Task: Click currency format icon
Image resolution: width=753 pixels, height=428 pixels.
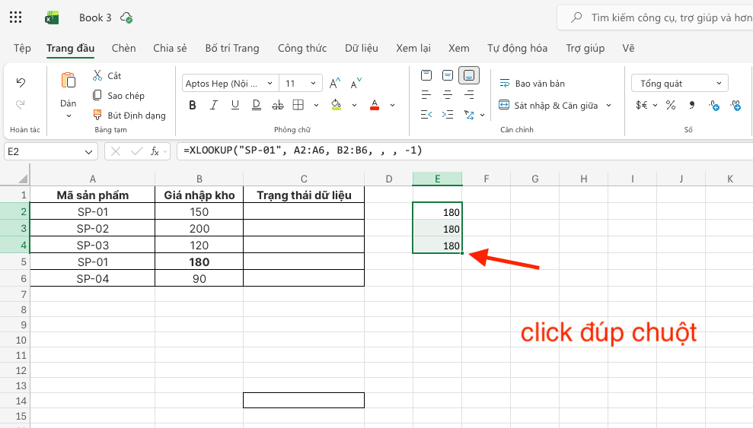Action: tap(642, 105)
